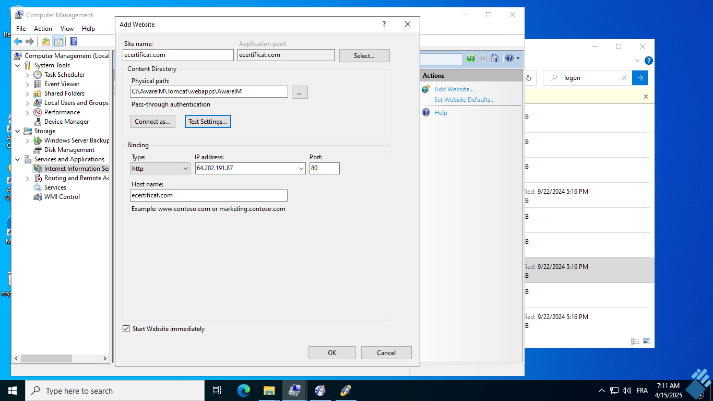Click the blue help icon in Explorer window
The image size is (713, 401).
coord(649,61)
